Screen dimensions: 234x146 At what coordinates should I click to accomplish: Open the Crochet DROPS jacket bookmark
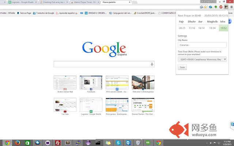pyautogui.click(x=145, y=13)
